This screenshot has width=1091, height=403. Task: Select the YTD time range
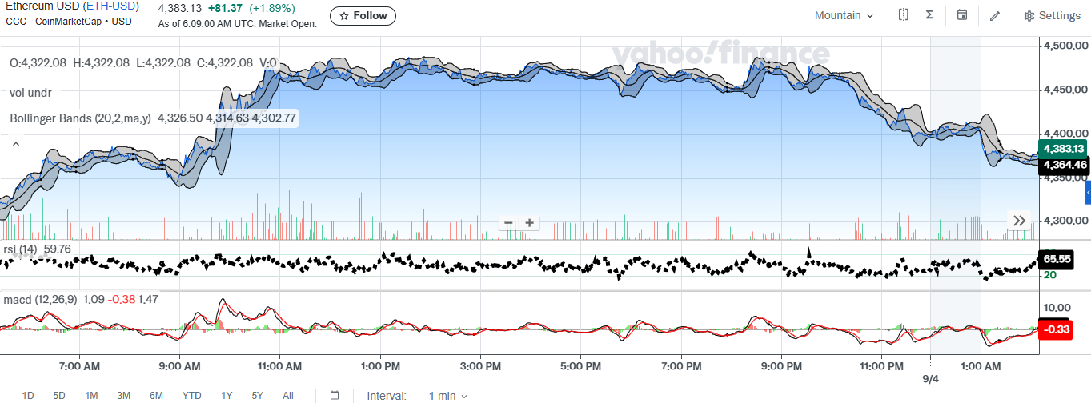[x=191, y=396]
